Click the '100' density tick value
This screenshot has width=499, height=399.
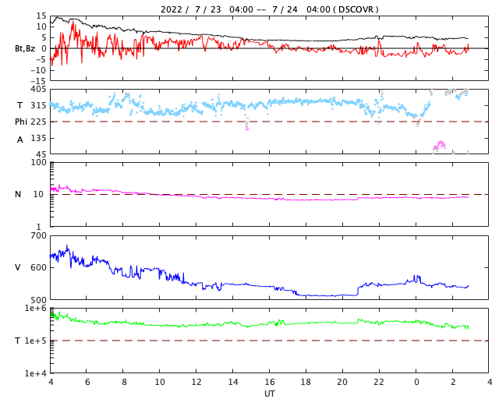[x=38, y=162]
